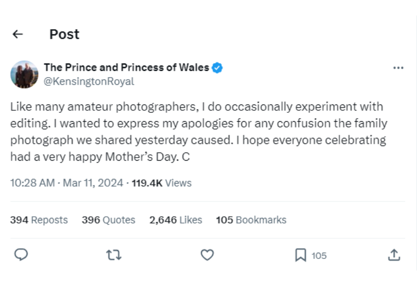Click the 10:28 AM Mar 11, 2024 timestamp
417x286 pixels.
[x=67, y=183]
